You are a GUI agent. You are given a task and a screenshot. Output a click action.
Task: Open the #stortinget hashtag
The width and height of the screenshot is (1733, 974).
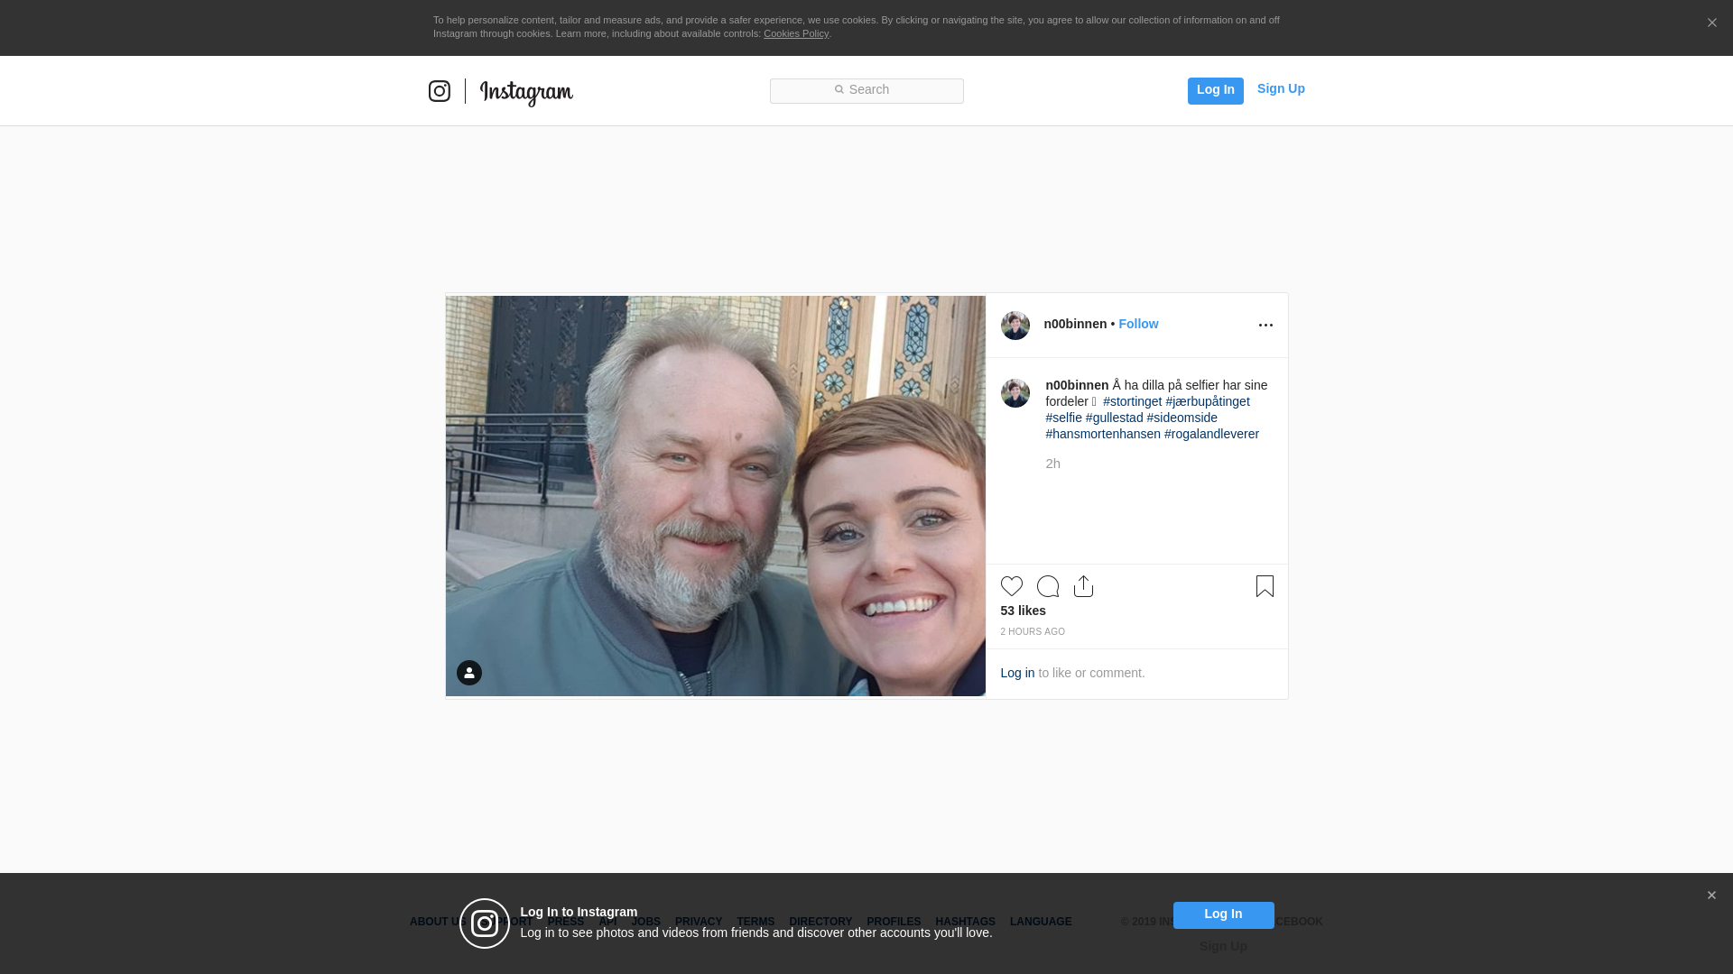pos(1132,401)
